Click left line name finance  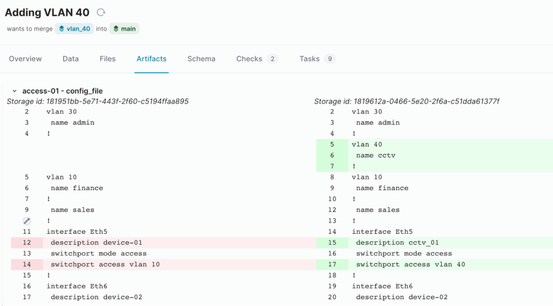point(77,188)
